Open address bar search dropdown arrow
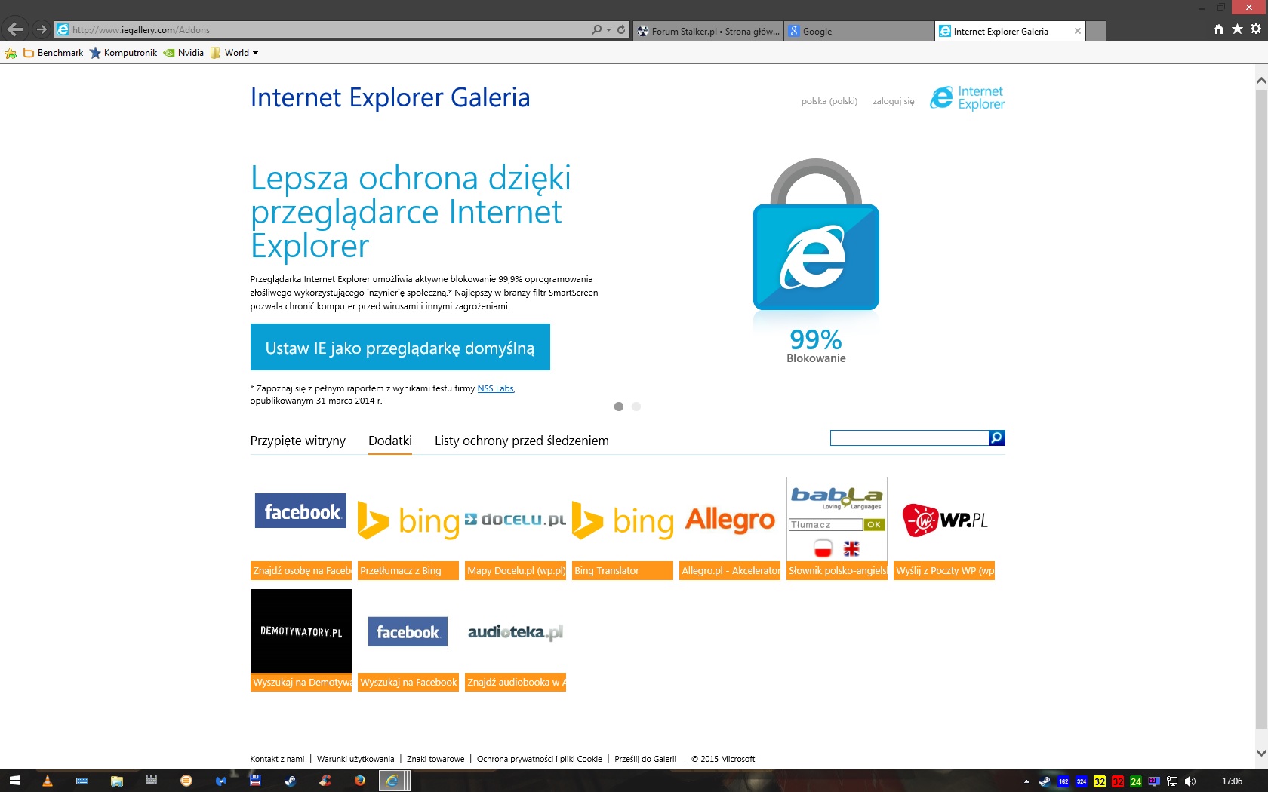This screenshot has width=1268, height=792. coord(608,29)
